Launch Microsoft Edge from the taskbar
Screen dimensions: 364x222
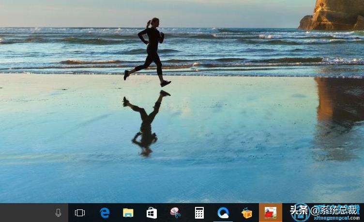coord(105,213)
